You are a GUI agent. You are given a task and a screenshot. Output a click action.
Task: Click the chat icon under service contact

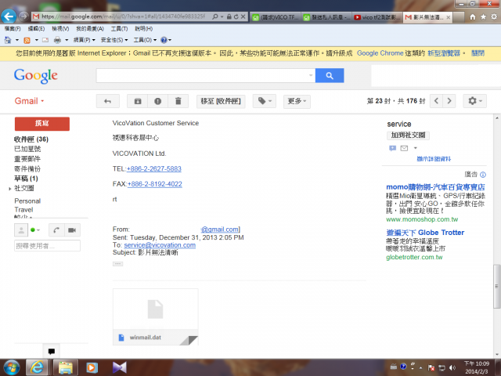393,148
